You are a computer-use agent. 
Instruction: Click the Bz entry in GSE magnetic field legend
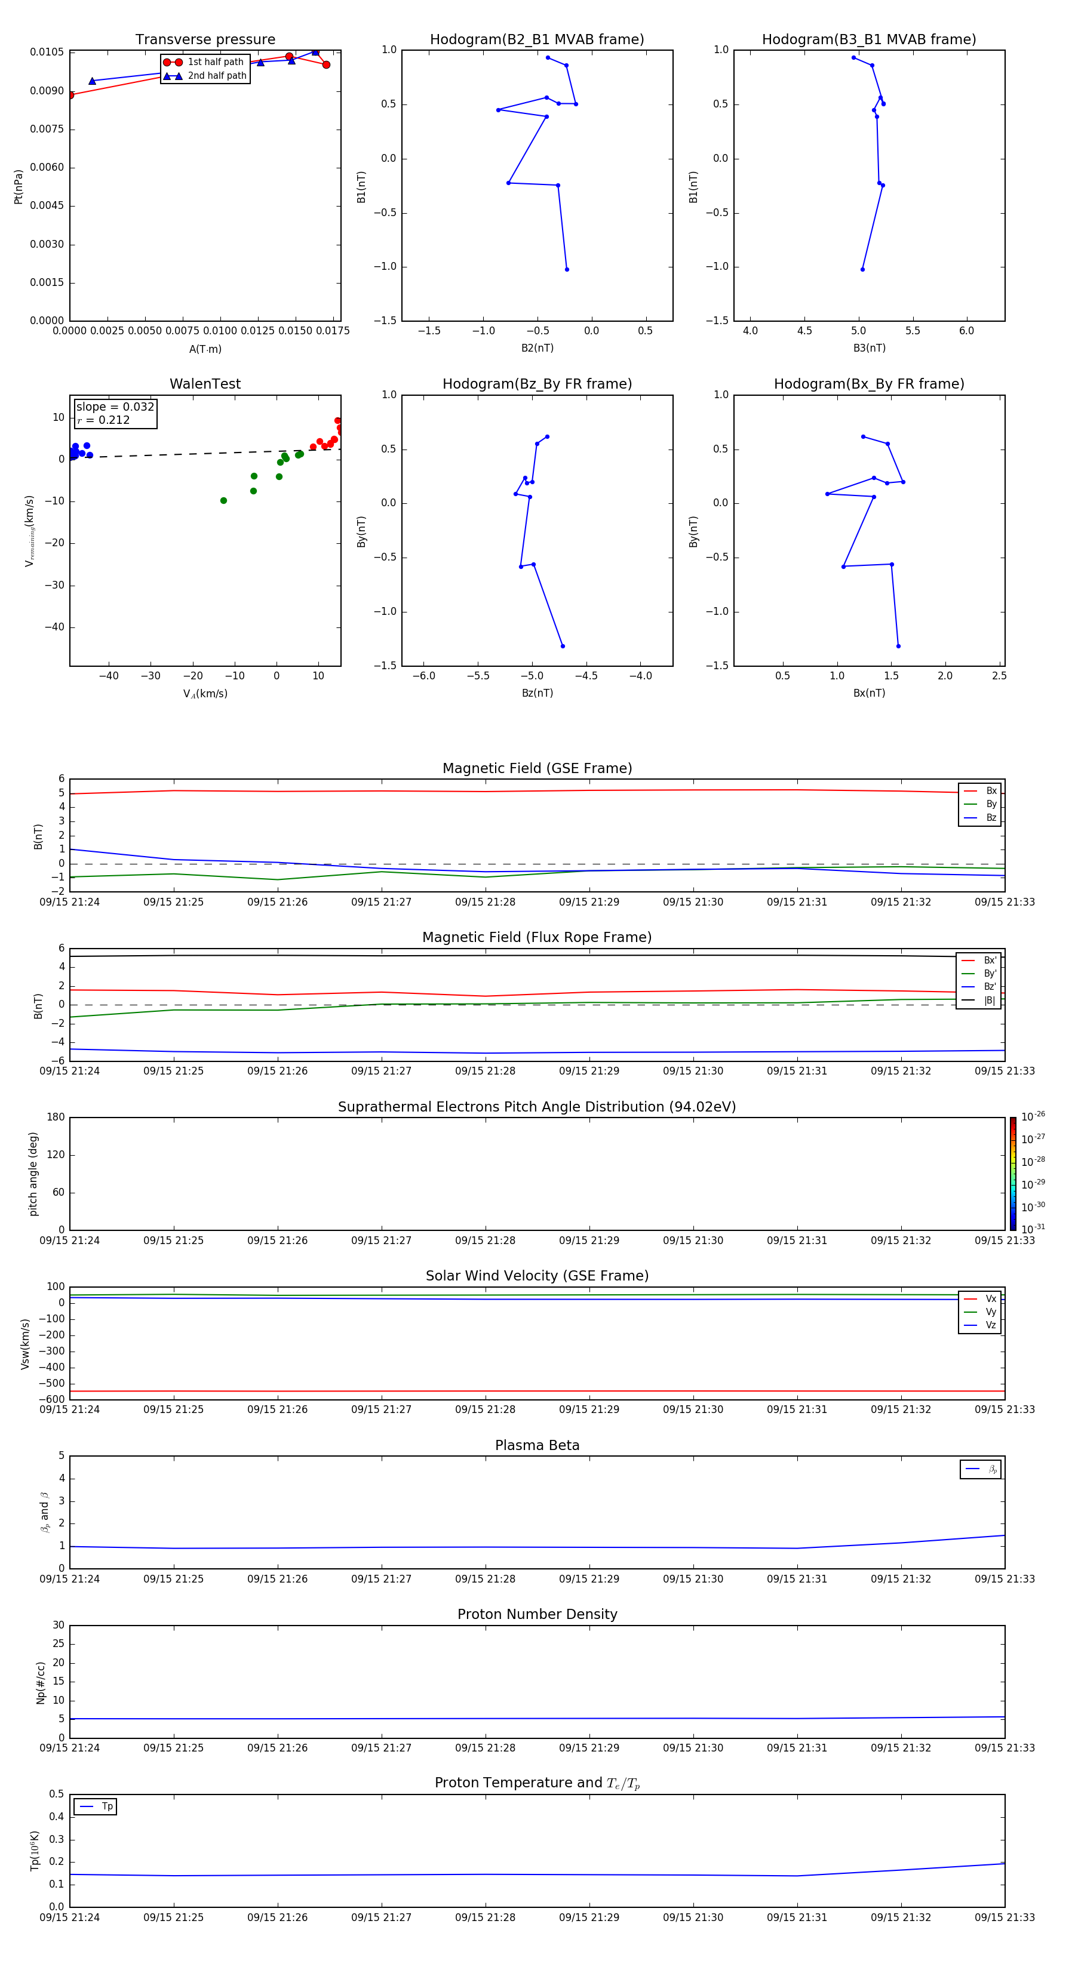click(x=980, y=818)
